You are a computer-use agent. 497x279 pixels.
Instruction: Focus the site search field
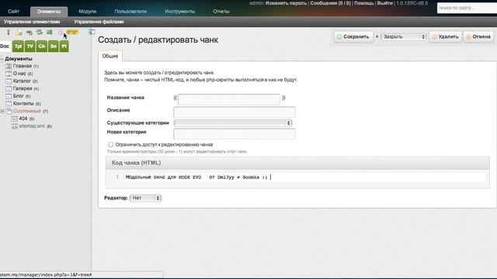(467, 8)
